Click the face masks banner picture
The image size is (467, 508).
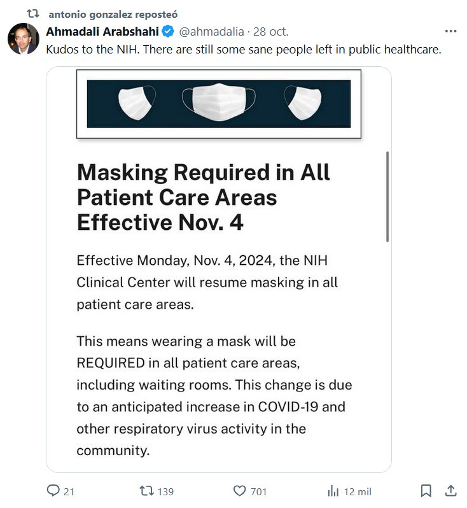pyautogui.click(x=218, y=104)
